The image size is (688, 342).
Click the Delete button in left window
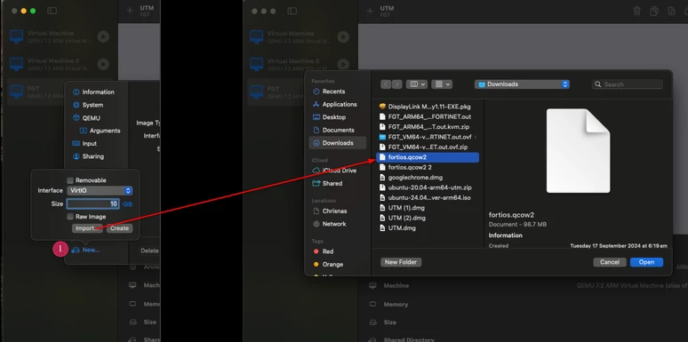tap(149, 251)
